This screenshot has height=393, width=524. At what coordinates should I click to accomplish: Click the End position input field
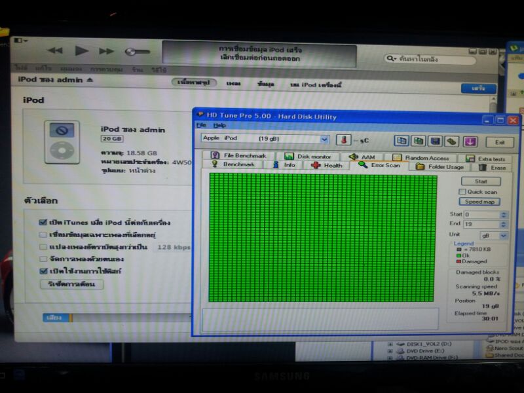485,224
